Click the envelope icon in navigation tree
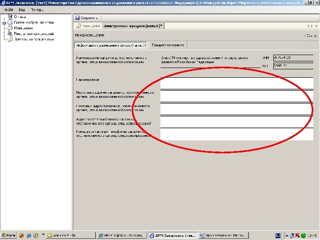This screenshot has height=240, width=320. click(10, 23)
